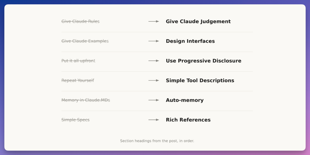This screenshot has height=155, width=310.
Task: Click struck-through Give Claude Examples text
Action: pyautogui.click(x=85, y=41)
